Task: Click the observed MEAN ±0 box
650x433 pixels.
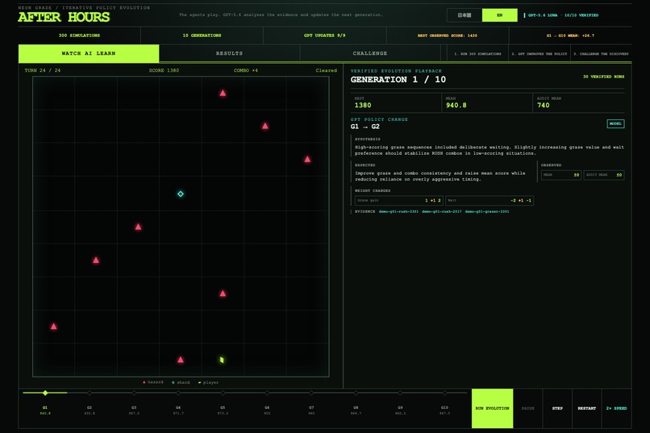Action: point(561,175)
